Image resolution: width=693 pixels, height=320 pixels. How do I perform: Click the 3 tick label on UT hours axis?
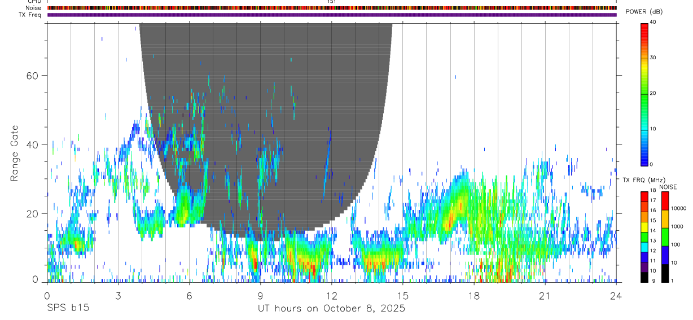(119, 295)
